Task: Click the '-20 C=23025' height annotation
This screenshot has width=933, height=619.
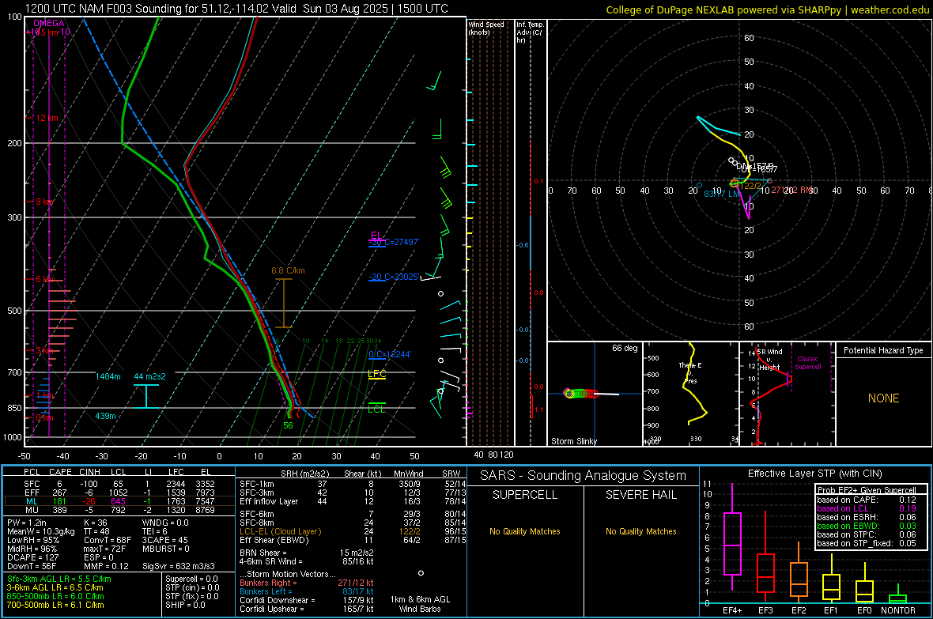Action: pos(394,277)
